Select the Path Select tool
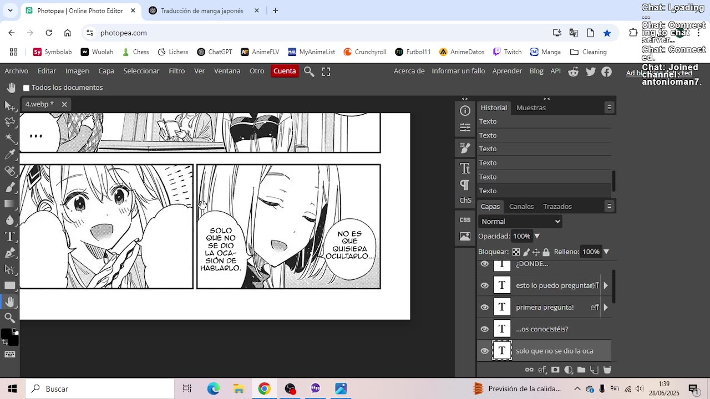710x399 pixels. coord(9,269)
